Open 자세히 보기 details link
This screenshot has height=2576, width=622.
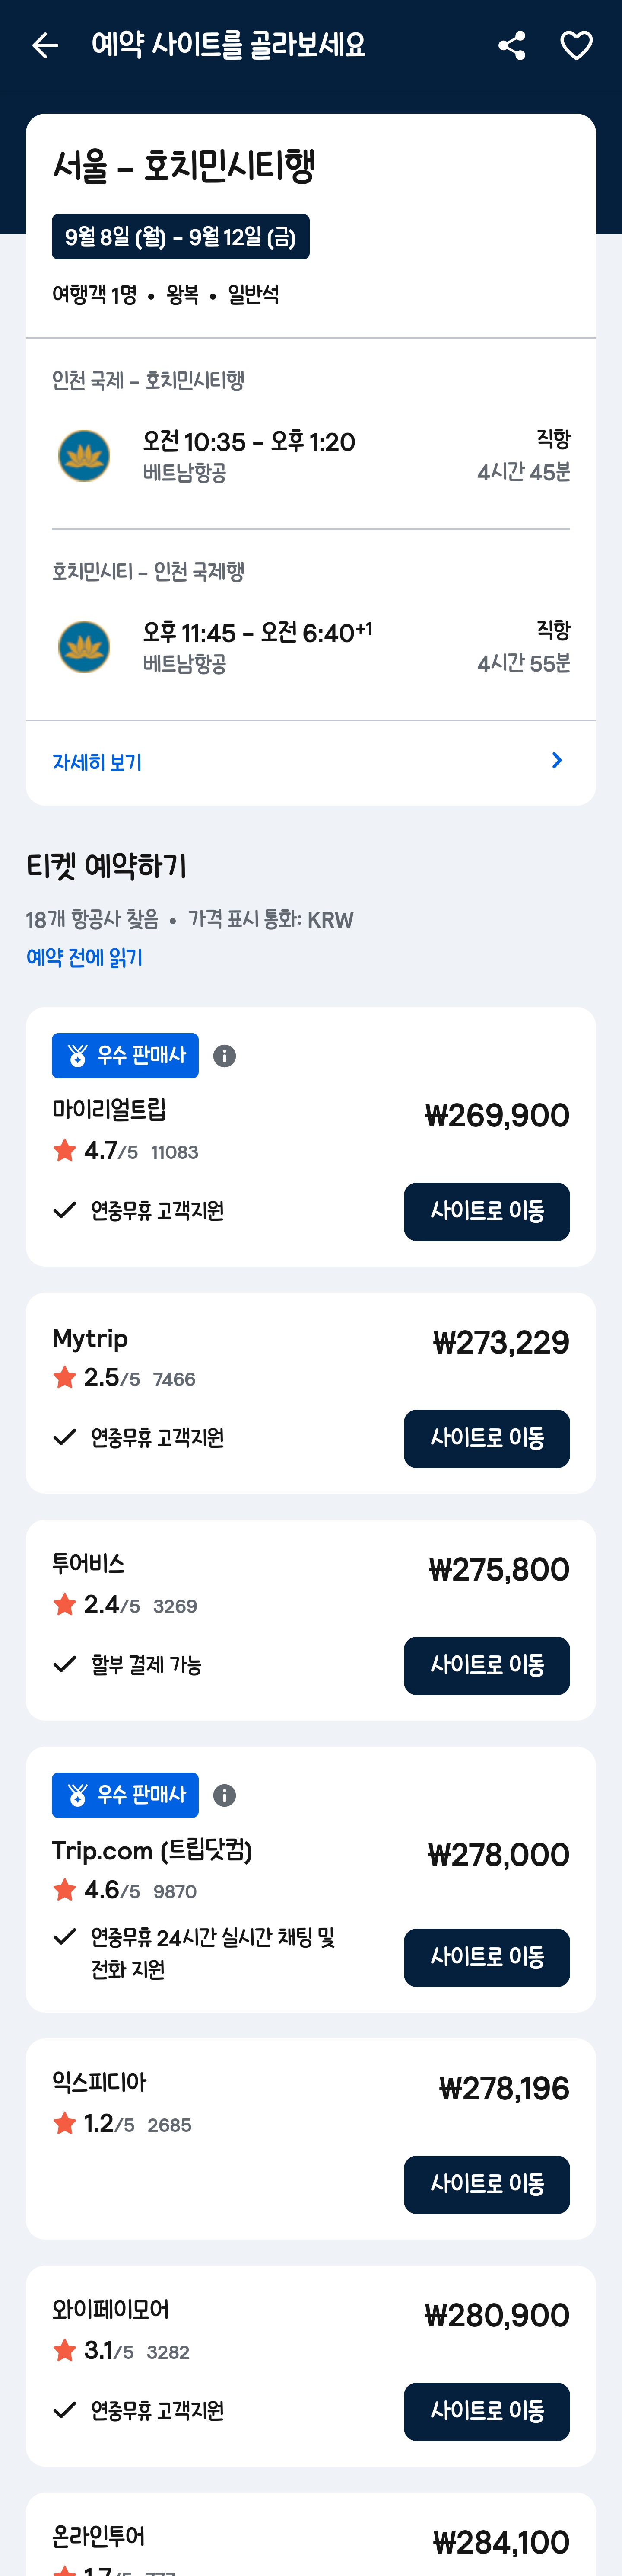coord(97,763)
